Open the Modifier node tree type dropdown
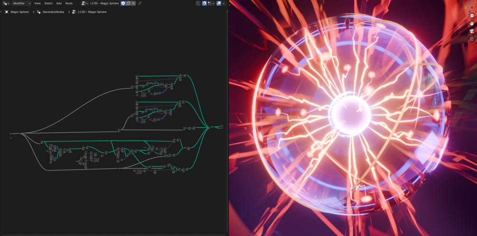477x236 pixels. click(x=21, y=3)
